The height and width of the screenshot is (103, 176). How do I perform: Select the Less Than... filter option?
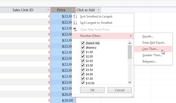[153, 49]
